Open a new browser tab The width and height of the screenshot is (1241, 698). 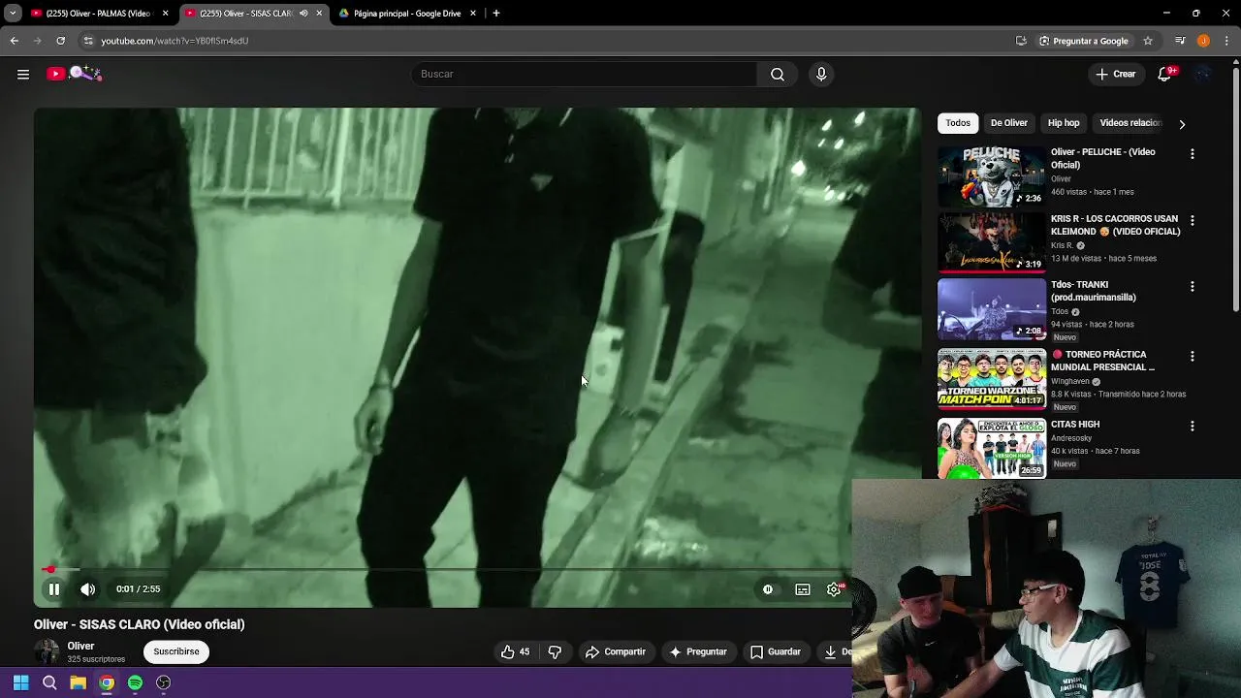(496, 14)
